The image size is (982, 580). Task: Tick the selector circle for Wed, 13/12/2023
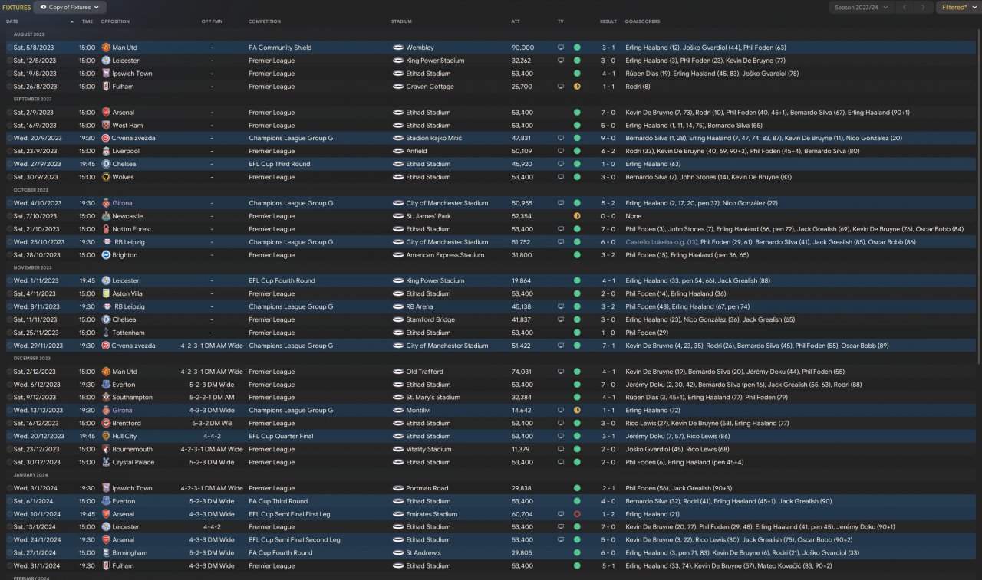coord(9,411)
